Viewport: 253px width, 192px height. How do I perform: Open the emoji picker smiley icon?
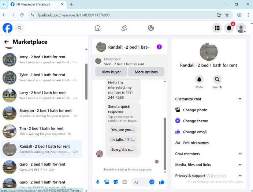coord(152,182)
